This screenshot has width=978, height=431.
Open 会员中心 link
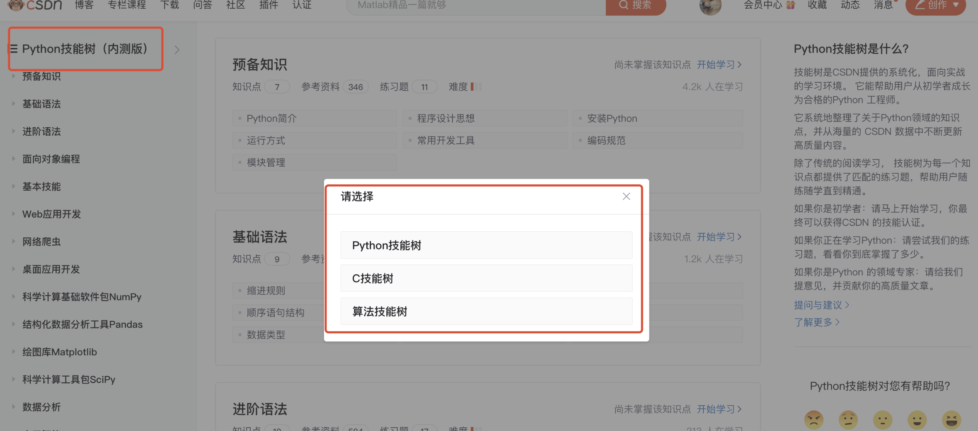pos(763,5)
